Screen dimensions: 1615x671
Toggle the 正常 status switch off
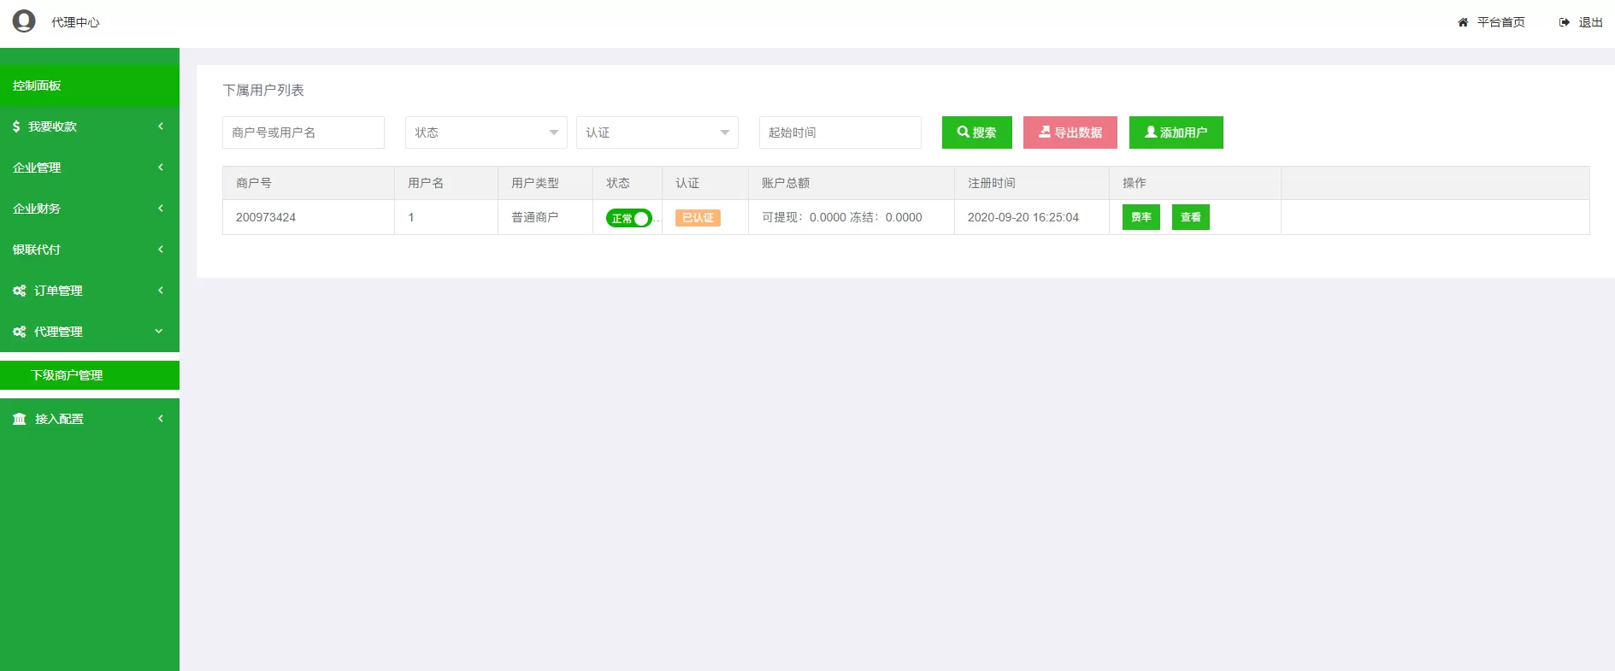click(629, 218)
